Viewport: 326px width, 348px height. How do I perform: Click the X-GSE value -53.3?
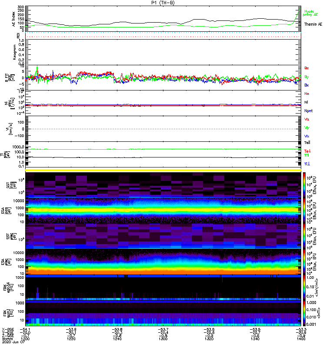click(301, 329)
